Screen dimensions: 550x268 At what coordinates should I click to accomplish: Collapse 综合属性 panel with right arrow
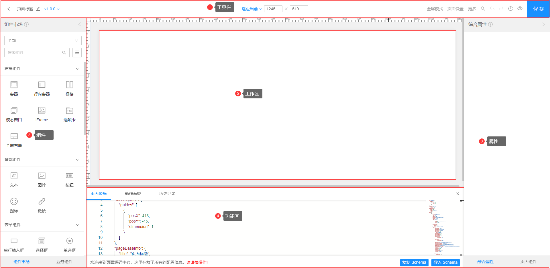click(x=544, y=24)
